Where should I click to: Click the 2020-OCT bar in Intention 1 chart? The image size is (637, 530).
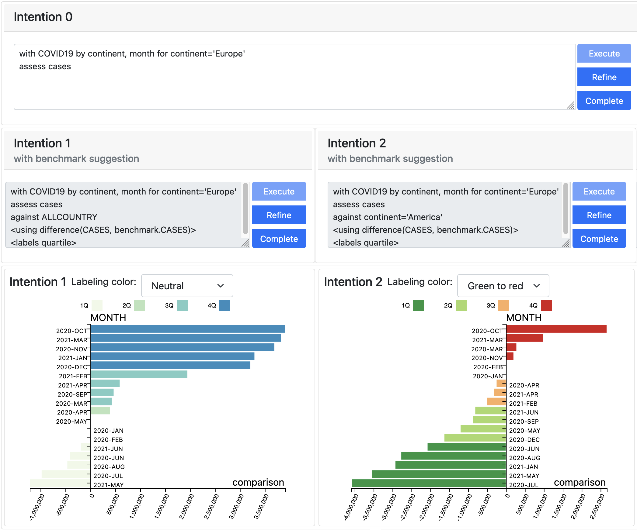point(188,329)
